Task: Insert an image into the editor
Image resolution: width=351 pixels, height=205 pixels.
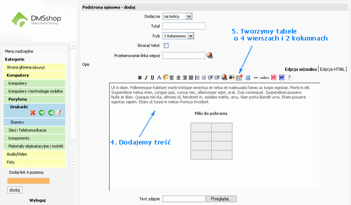Action: click(232, 77)
